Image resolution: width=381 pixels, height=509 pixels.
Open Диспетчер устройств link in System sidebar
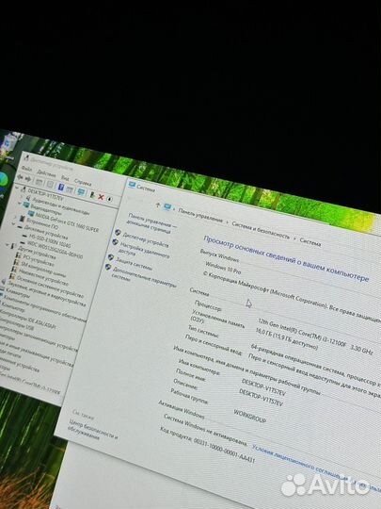146,240
